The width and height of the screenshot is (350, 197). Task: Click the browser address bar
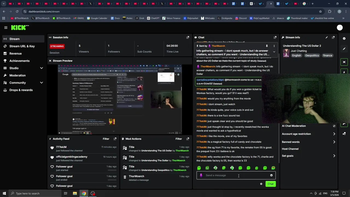[x=170, y=11]
